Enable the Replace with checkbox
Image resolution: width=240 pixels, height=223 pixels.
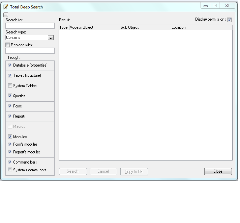click(x=7, y=45)
